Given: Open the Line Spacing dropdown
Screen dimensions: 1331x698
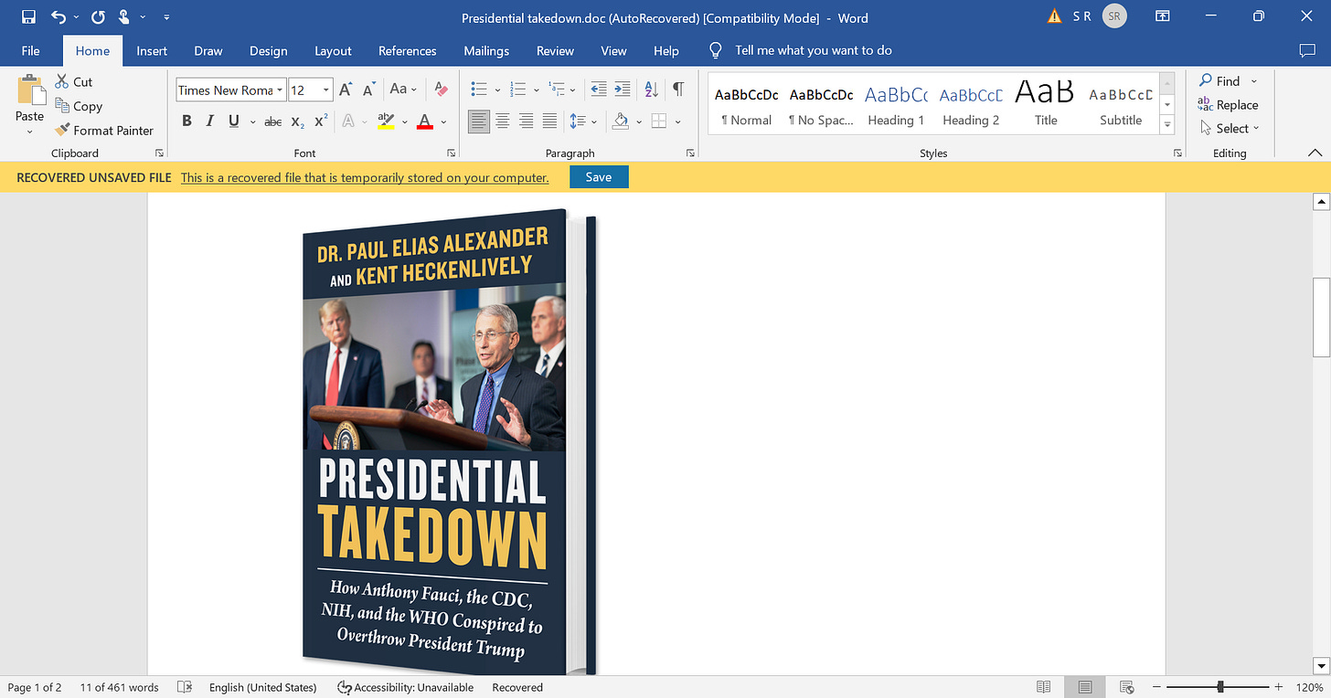Looking at the screenshot, I should tap(582, 121).
